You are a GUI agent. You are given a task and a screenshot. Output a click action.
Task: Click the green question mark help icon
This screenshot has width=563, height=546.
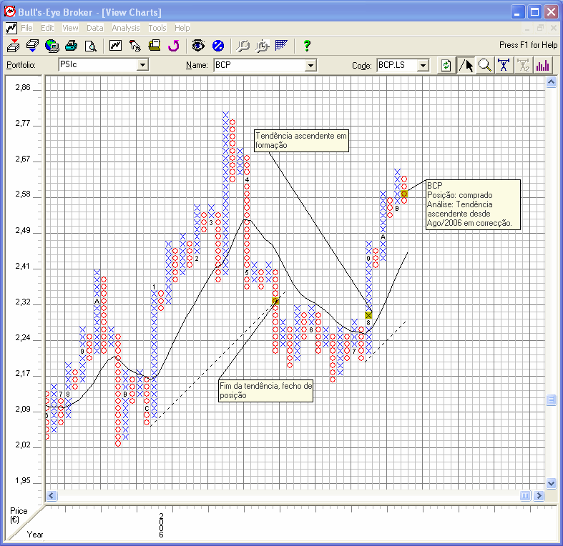click(x=307, y=46)
